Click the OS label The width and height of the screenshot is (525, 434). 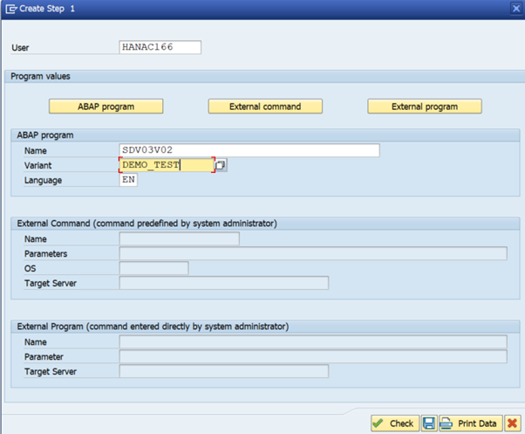click(30, 268)
